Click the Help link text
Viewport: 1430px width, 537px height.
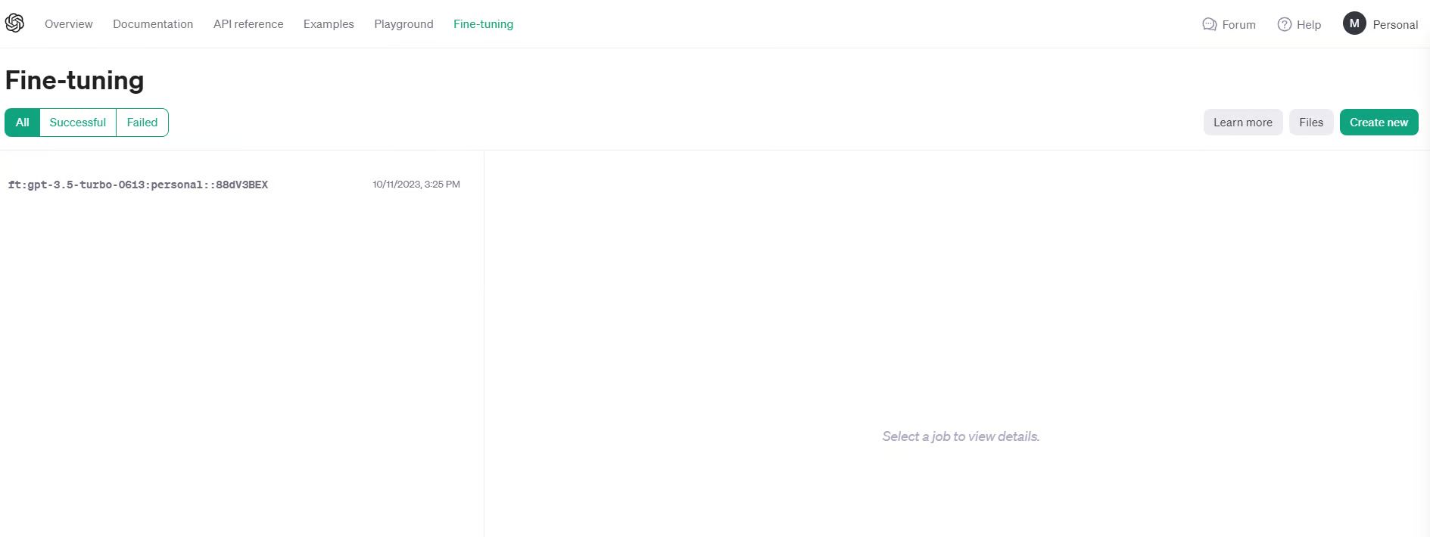pyautogui.click(x=1308, y=25)
